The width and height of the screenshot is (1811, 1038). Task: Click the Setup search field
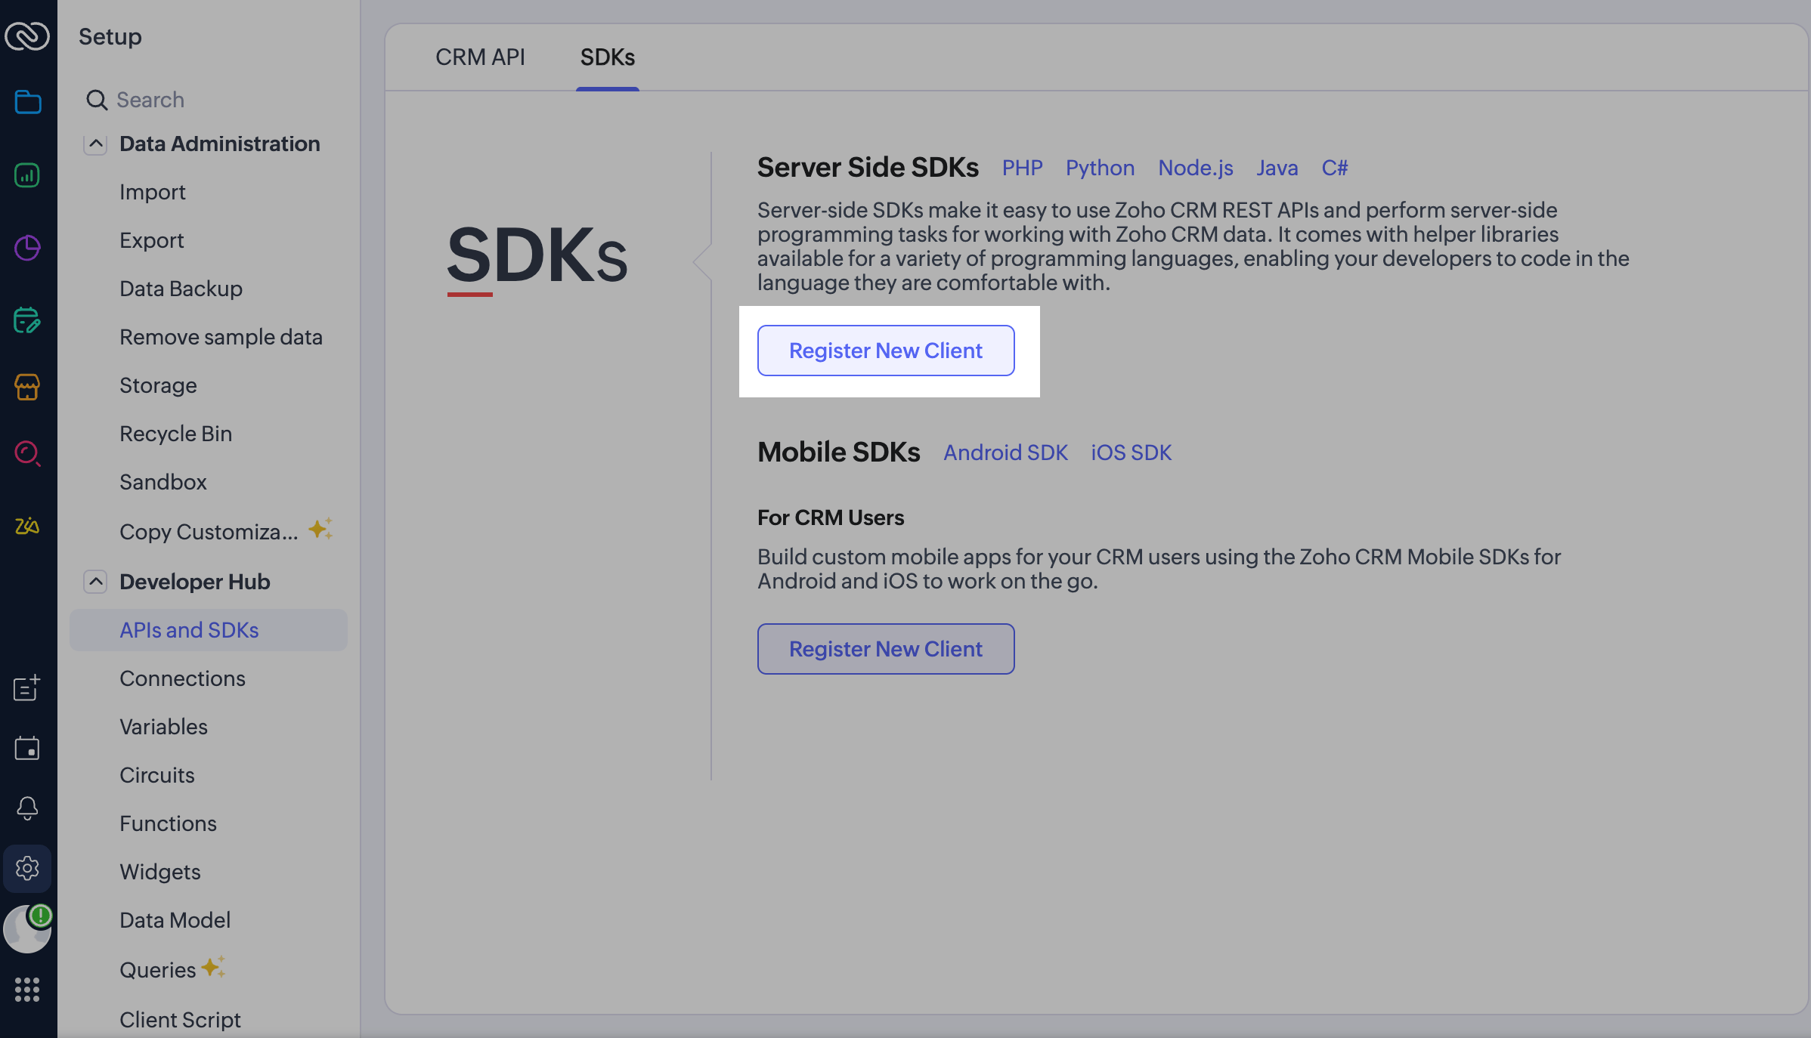pyautogui.click(x=212, y=100)
